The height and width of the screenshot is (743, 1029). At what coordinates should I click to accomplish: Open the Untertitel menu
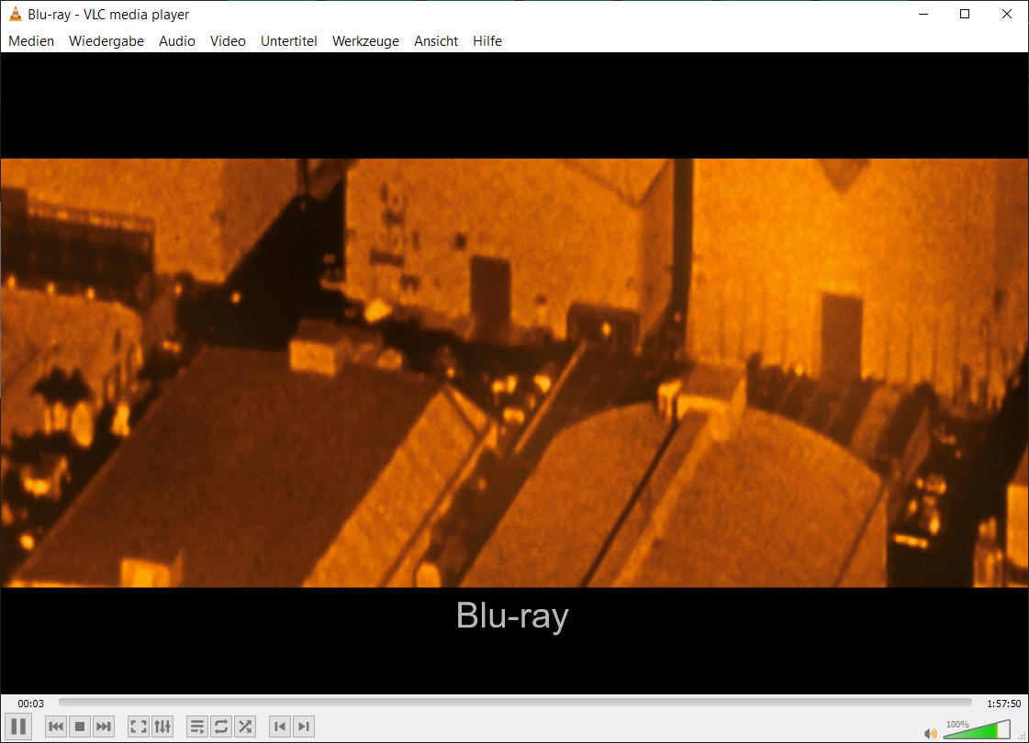tap(289, 41)
